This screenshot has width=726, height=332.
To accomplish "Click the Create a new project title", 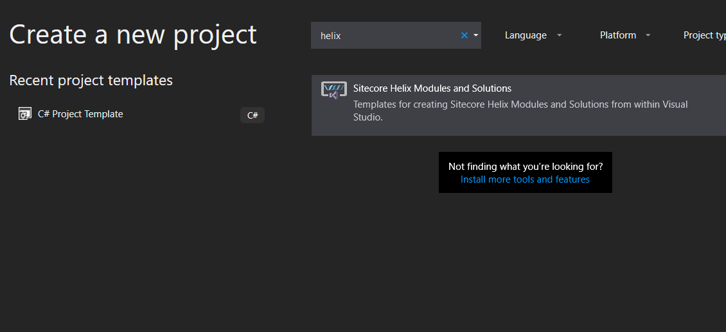I will pyautogui.click(x=133, y=35).
